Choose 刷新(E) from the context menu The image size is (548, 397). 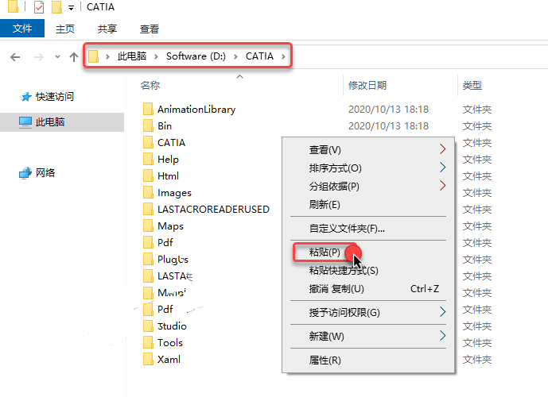368,204
